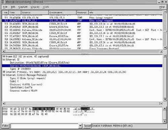Sort packets by the Source column header
Viewport: 168px width, 130px height.
point(35,12)
